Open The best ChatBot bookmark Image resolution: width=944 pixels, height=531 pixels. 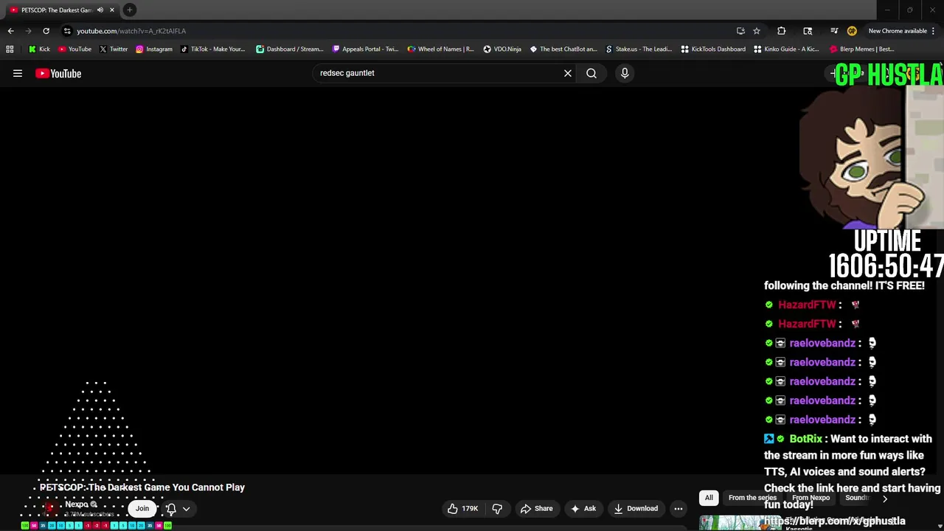point(563,49)
